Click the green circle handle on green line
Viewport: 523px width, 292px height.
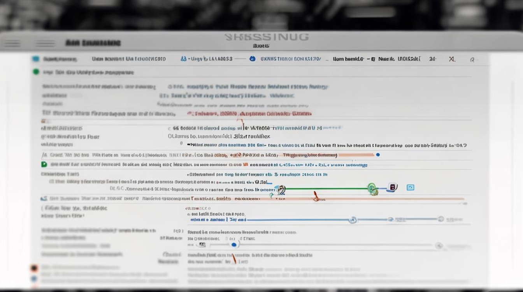point(372,188)
